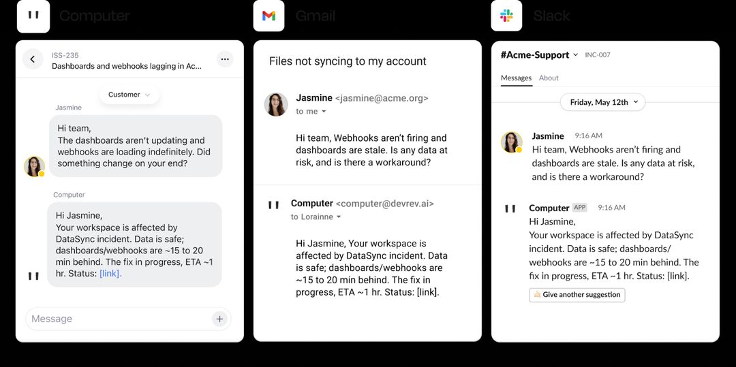Click the Computer app logo icon
Screen dimensions: 736x367
(x=33, y=16)
